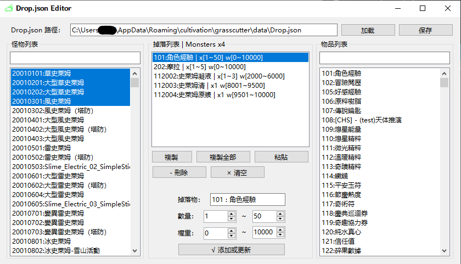Viewport: 461px width, 264px height.
Task: Select drop entry 202:摩拉
Action: (x=231, y=66)
